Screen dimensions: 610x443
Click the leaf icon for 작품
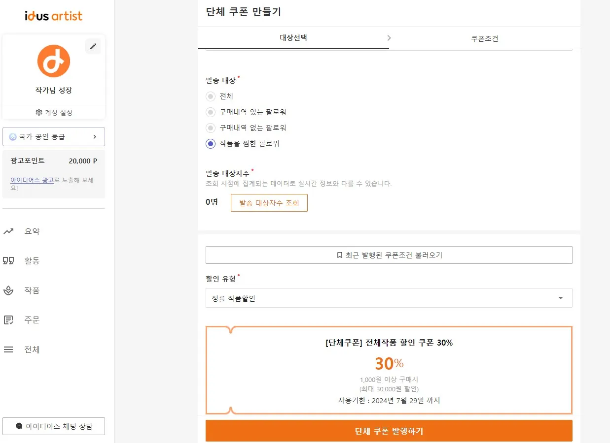tap(8, 290)
